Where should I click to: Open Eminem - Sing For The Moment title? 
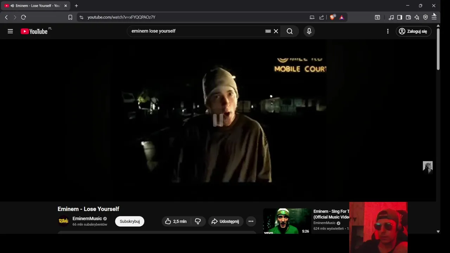click(331, 214)
